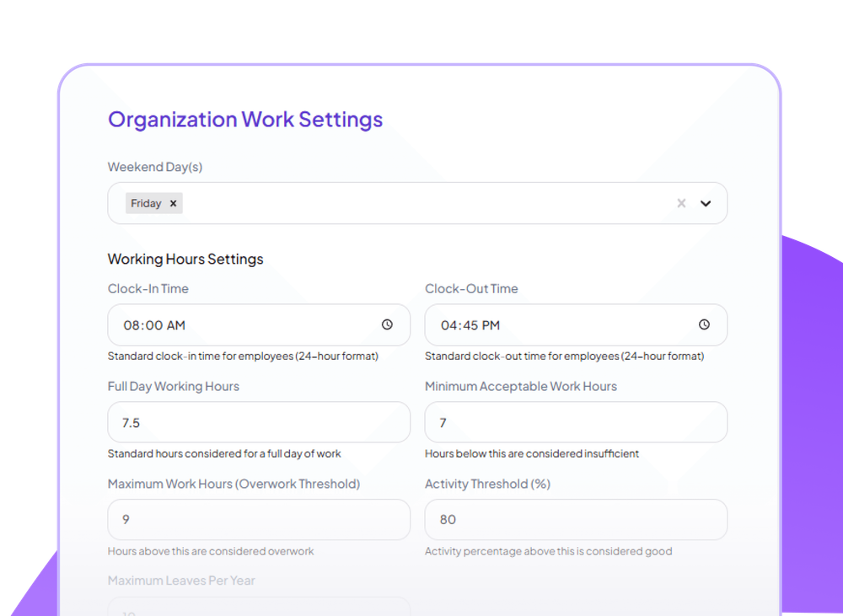Click the Organization Work Settings heading

pos(245,120)
